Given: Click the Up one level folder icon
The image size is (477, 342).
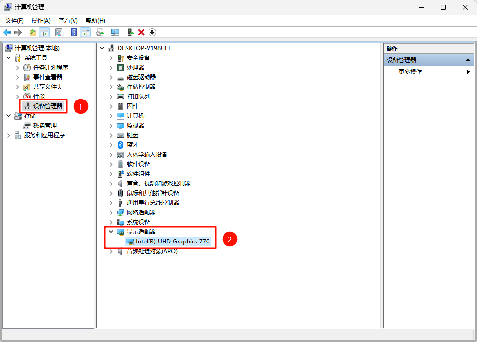Looking at the screenshot, I should coord(33,32).
